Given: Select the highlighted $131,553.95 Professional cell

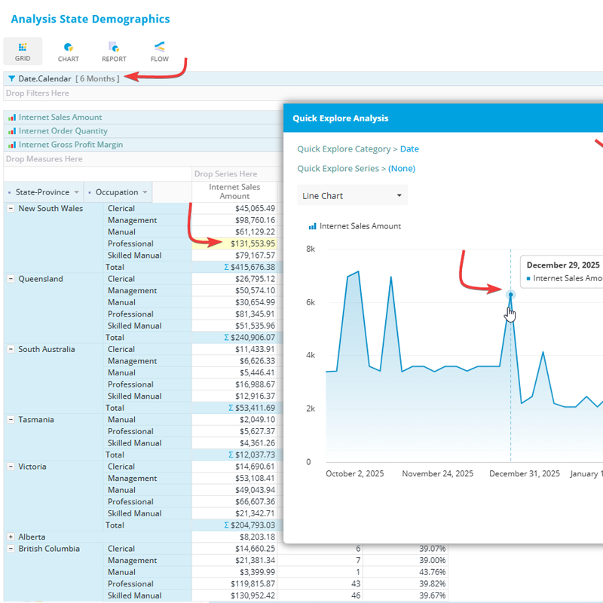Looking at the screenshot, I should click(234, 243).
